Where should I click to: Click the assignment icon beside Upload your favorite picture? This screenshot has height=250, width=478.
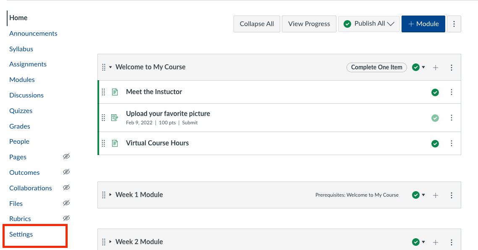tap(115, 118)
